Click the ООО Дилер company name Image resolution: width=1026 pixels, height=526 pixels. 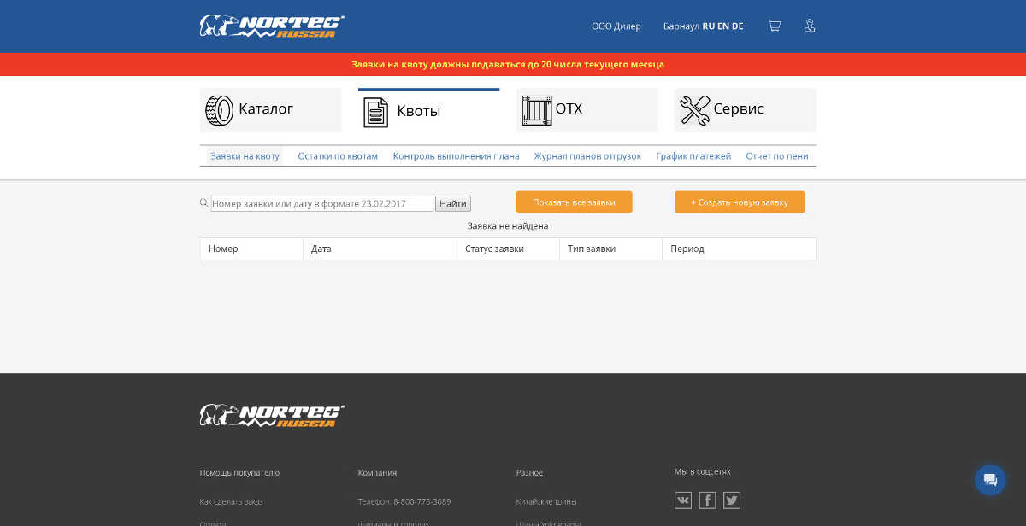[x=616, y=26]
